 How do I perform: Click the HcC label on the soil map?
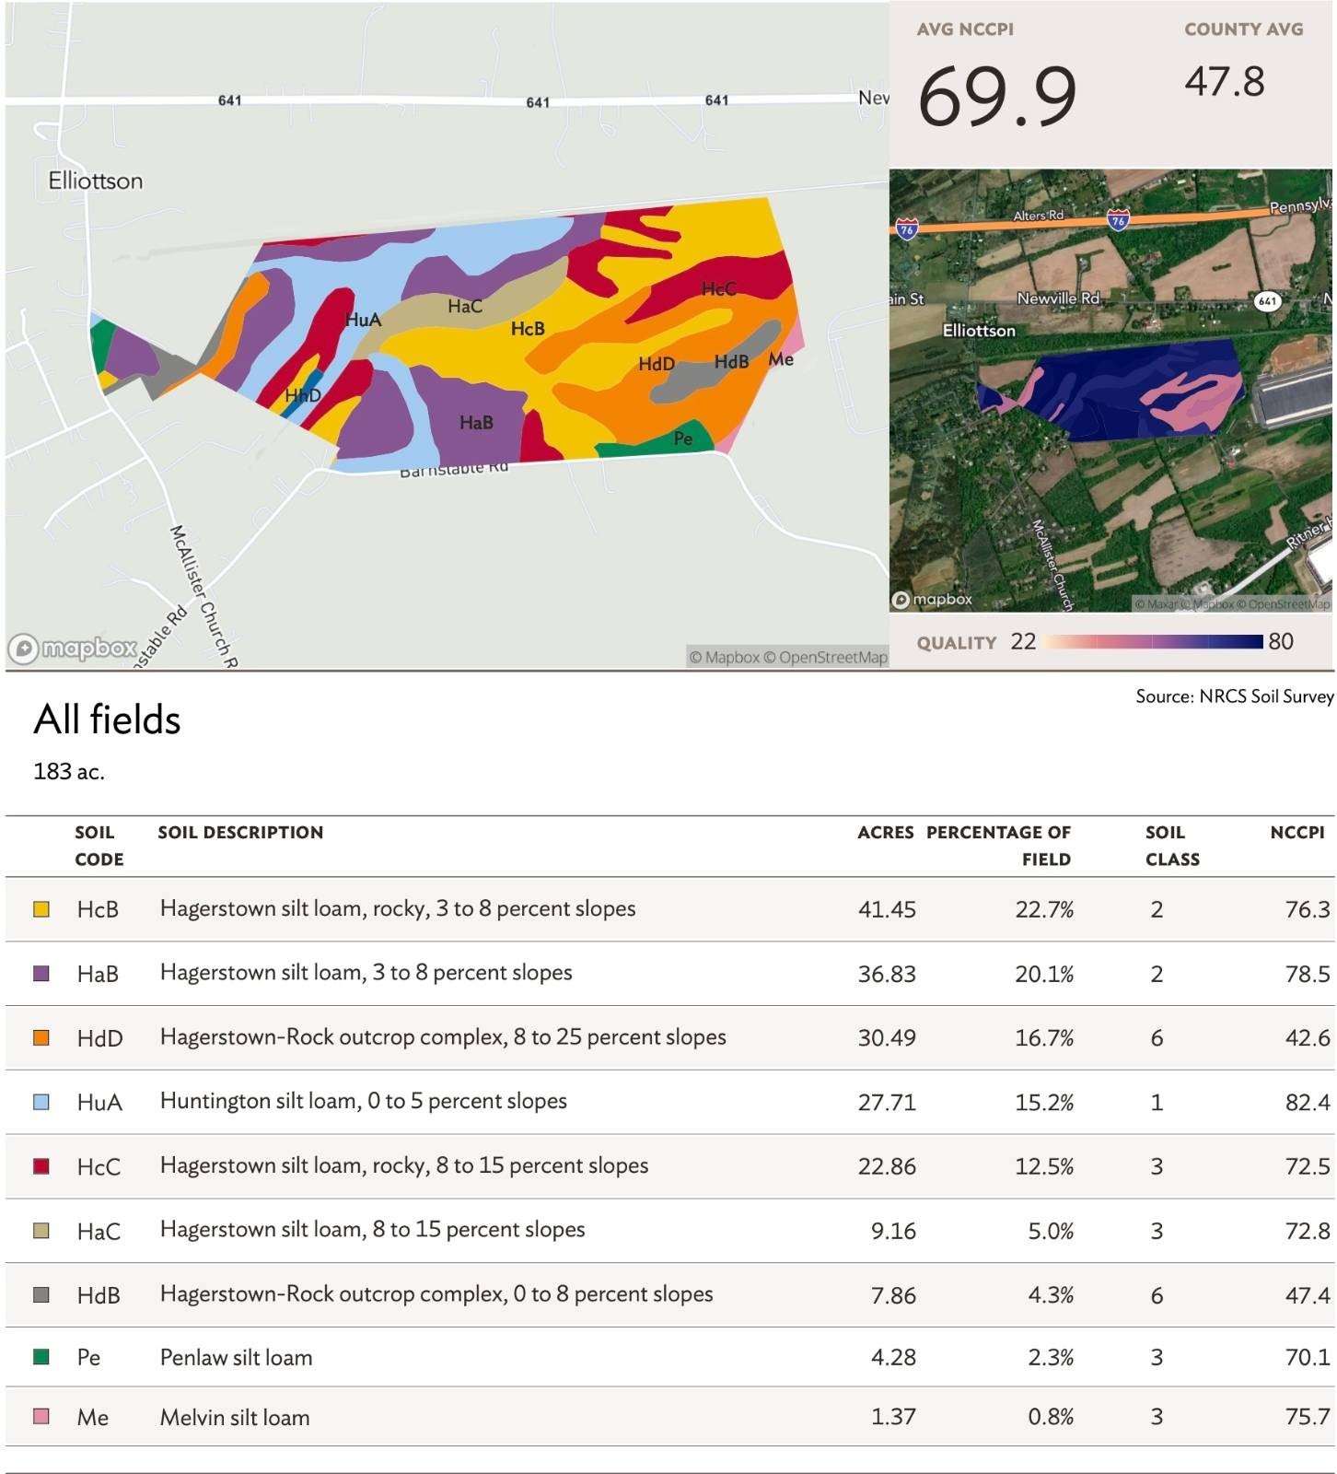718,288
